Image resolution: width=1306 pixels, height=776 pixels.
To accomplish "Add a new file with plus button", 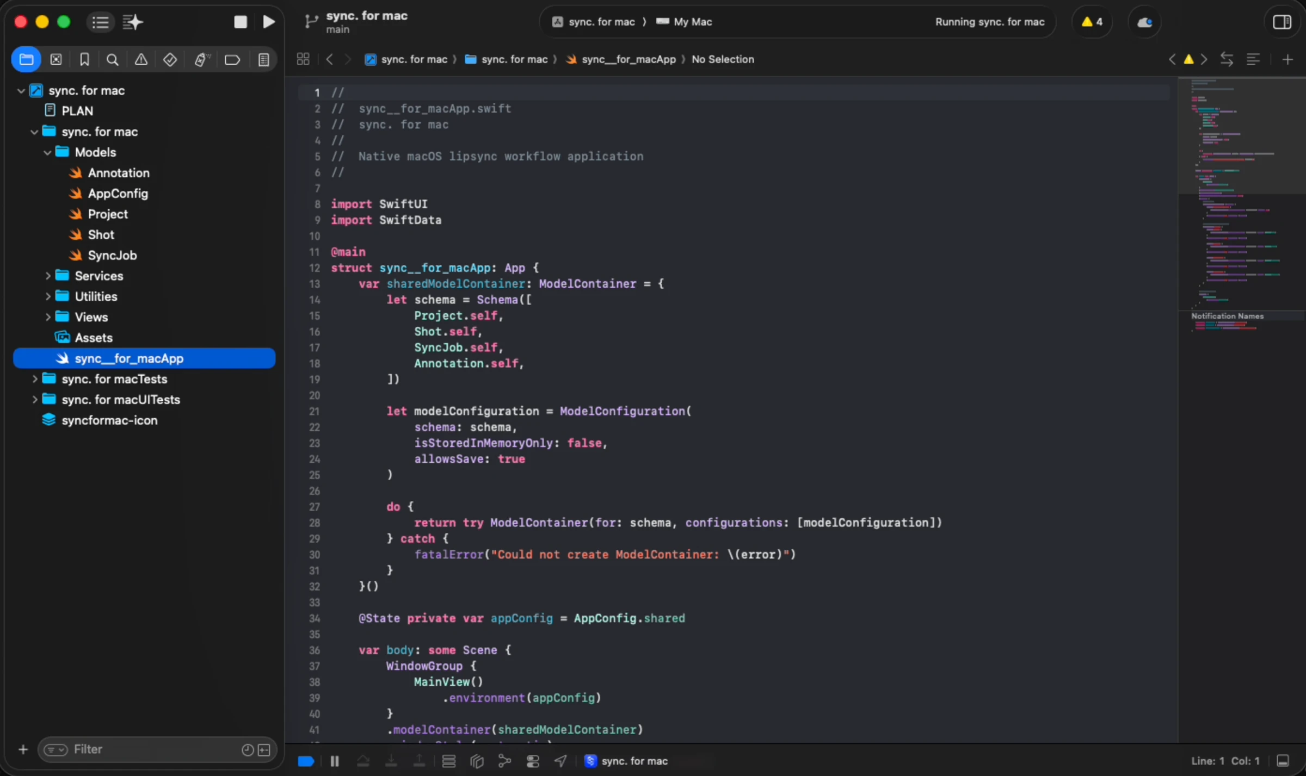I will 23,750.
